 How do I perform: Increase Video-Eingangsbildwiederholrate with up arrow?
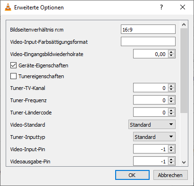pos(171,52)
